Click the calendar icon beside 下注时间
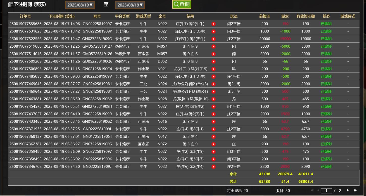This screenshot has width=366, height=196. click(10, 5)
